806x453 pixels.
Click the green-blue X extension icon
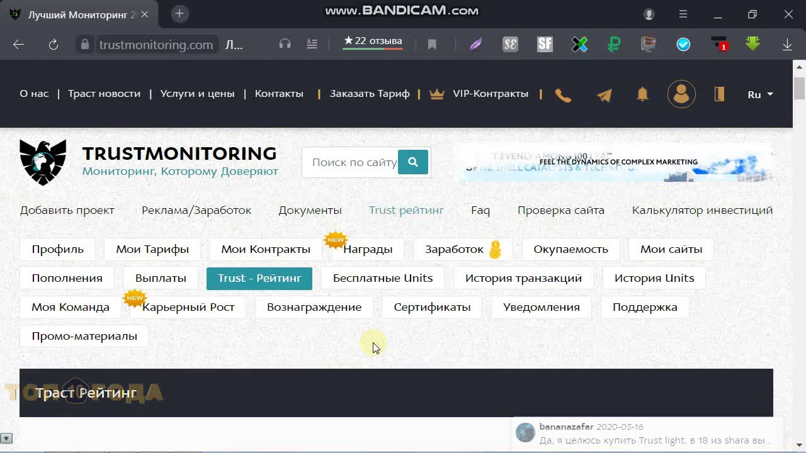click(579, 44)
